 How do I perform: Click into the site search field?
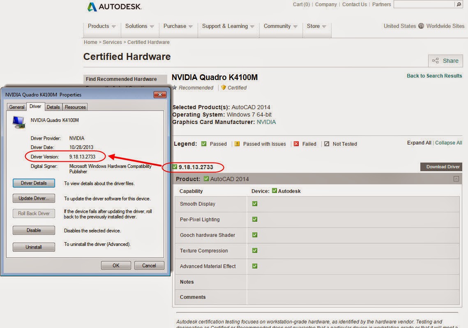click(x=425, y=4)
